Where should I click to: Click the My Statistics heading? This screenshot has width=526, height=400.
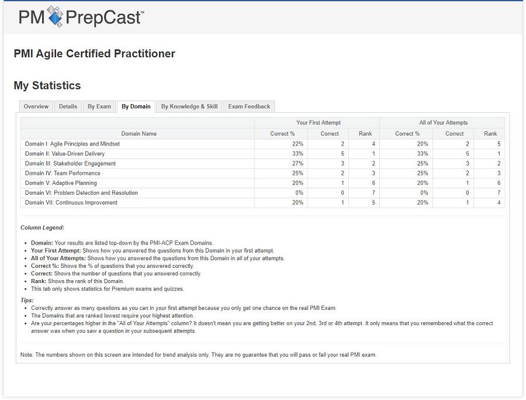point(47,85)
